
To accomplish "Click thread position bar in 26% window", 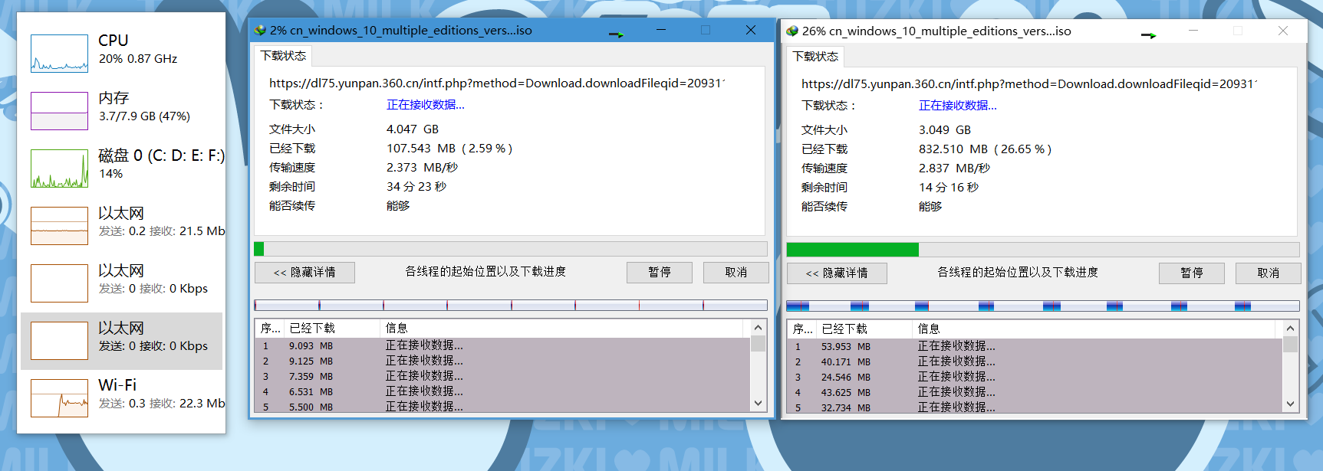I will (x=1043, y=306).
